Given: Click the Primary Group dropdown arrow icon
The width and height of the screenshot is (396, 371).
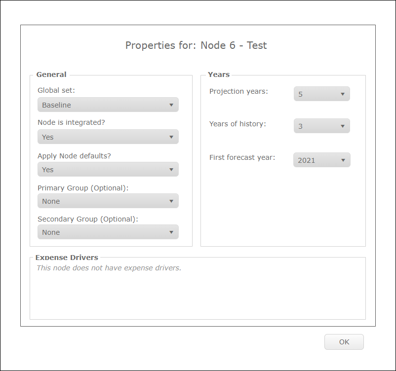Looking at the screenshot, I should tap(171, 201).
